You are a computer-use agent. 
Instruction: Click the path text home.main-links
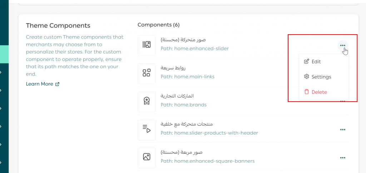[187, 77]
